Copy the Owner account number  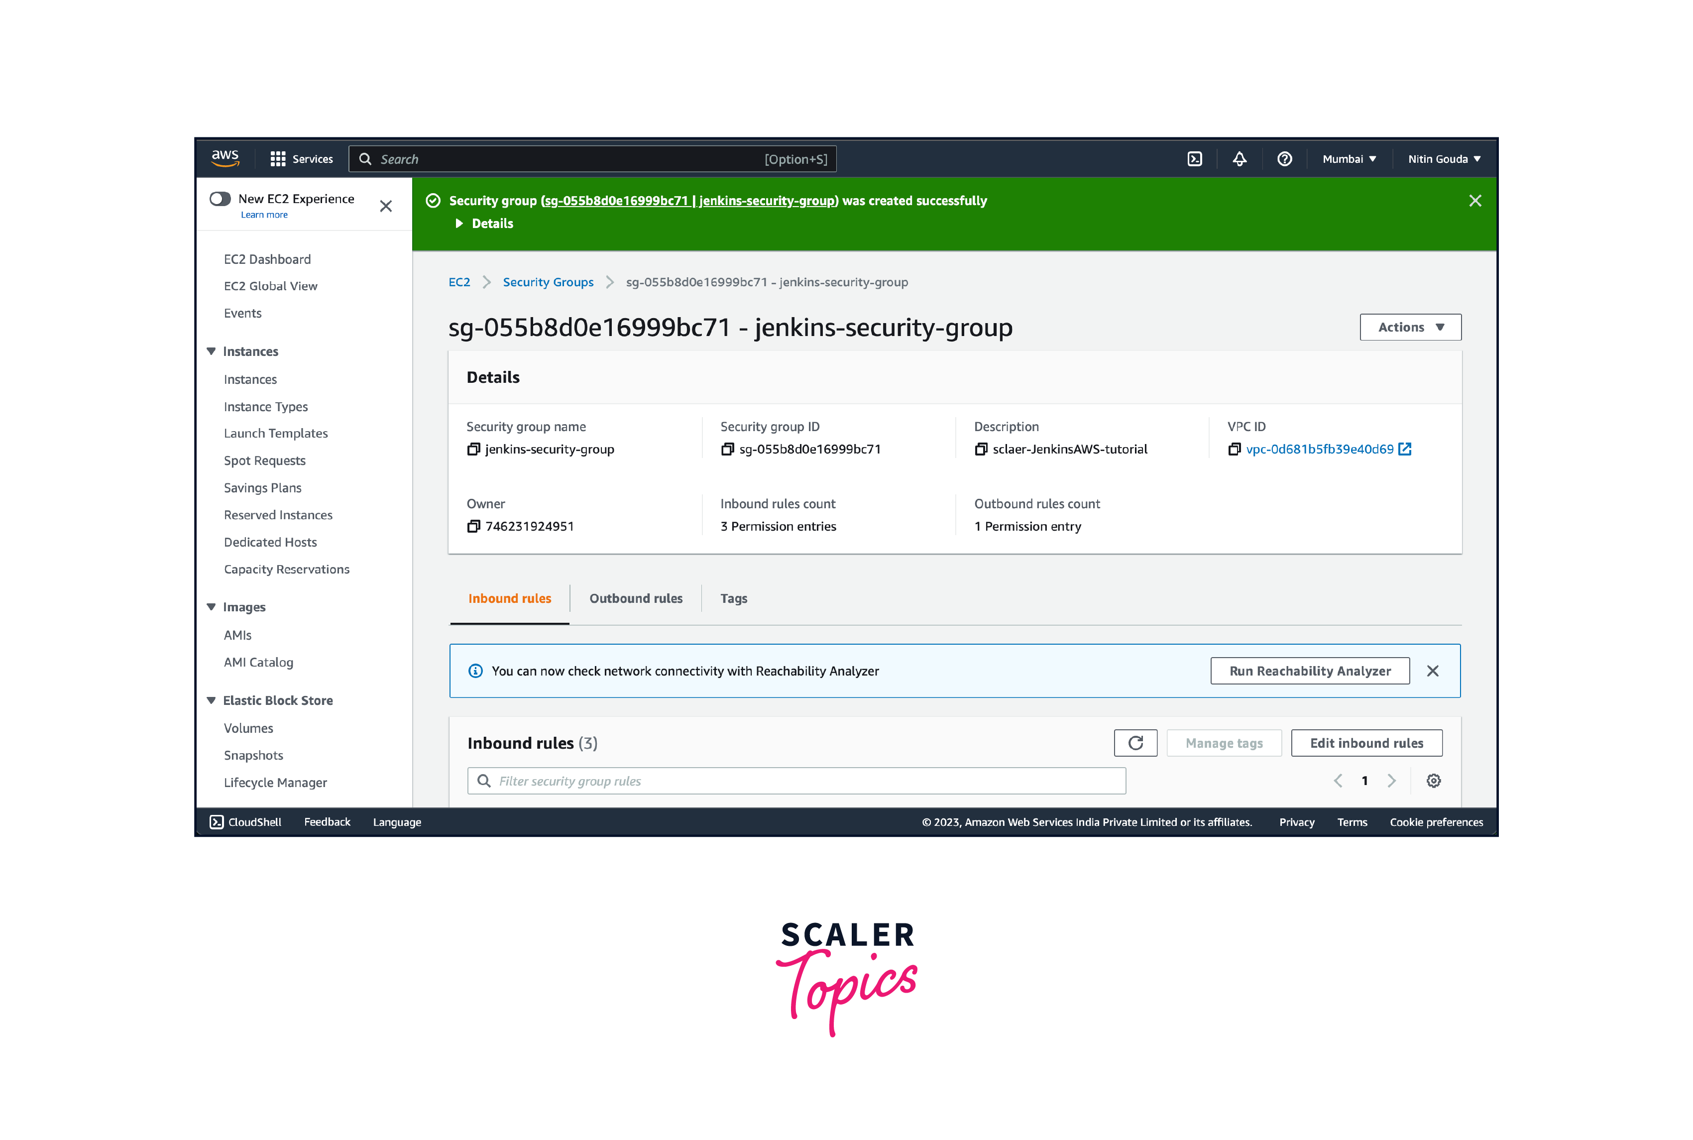click(x=473, y=526)
